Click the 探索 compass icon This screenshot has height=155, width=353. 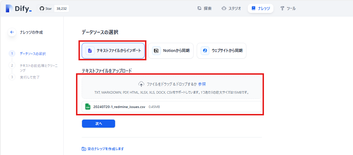199,8
